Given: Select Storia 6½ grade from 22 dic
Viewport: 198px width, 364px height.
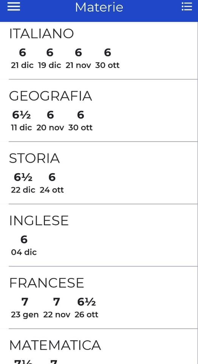Looking at the screenshot, I should pos(23,183).
